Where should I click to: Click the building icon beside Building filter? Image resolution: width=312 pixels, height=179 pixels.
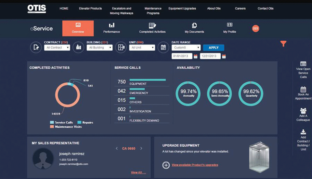[78, 47]
